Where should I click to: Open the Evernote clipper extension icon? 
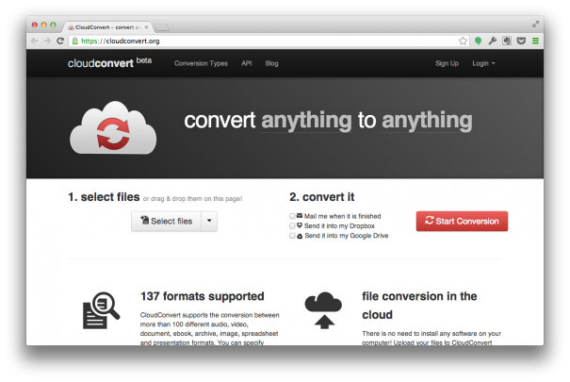tap(507, 41)
